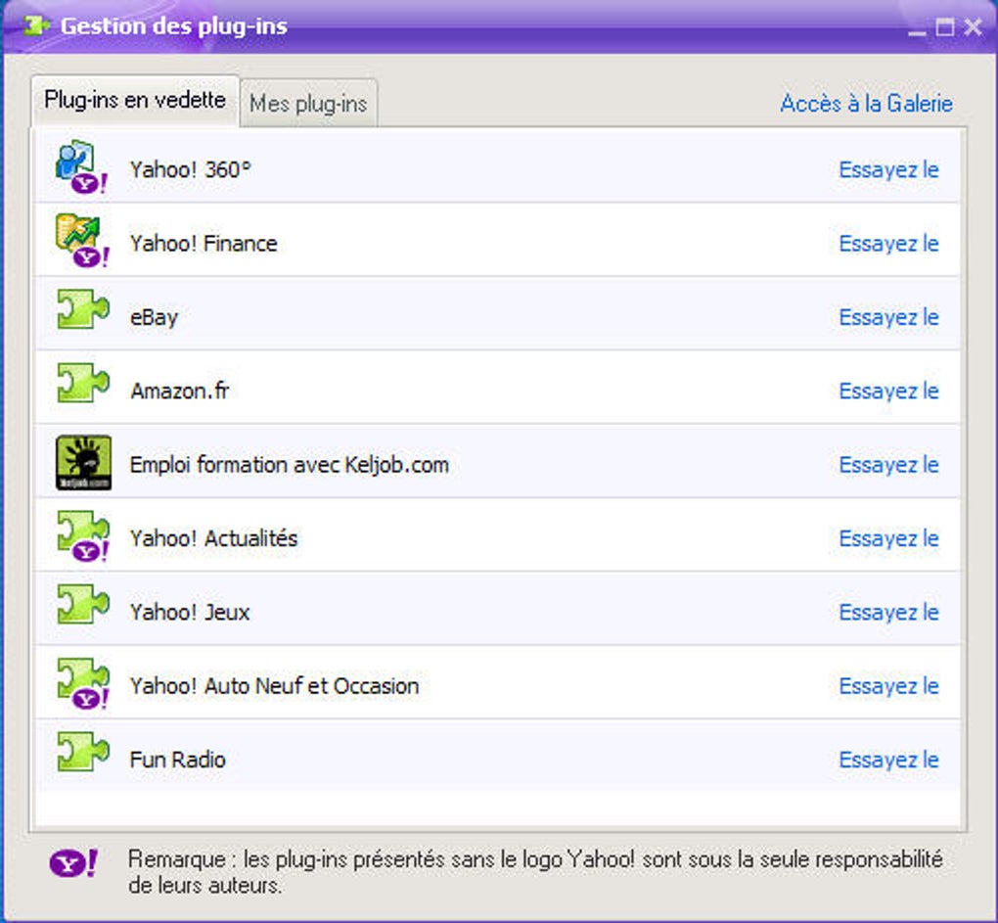Viewport: 998px width, 923px height.
Task: Click the Fun Radio puzzle piece icon
Action: click(x=83, y=752)
